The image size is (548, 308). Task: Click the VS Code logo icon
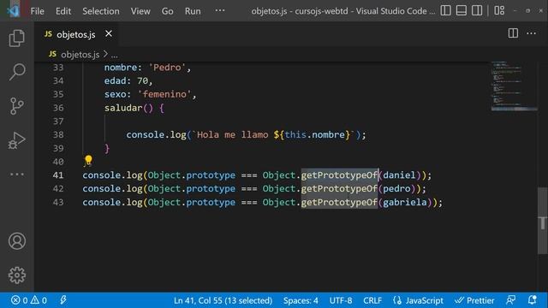pyautogui.click(x=14, y=11)
